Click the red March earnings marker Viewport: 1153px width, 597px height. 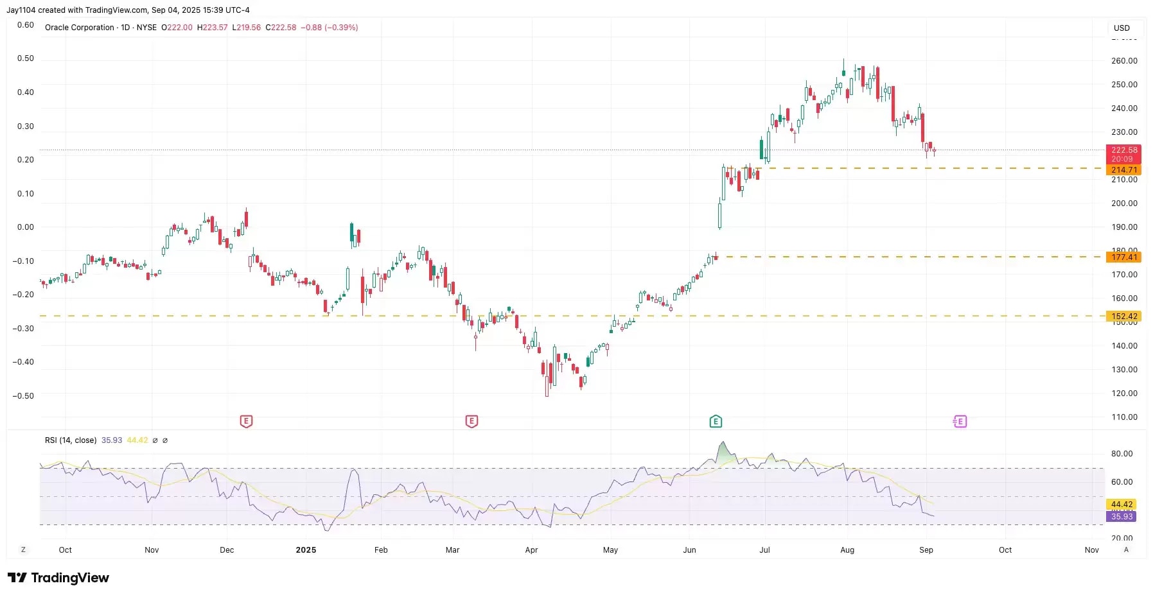tap(471, 421)
